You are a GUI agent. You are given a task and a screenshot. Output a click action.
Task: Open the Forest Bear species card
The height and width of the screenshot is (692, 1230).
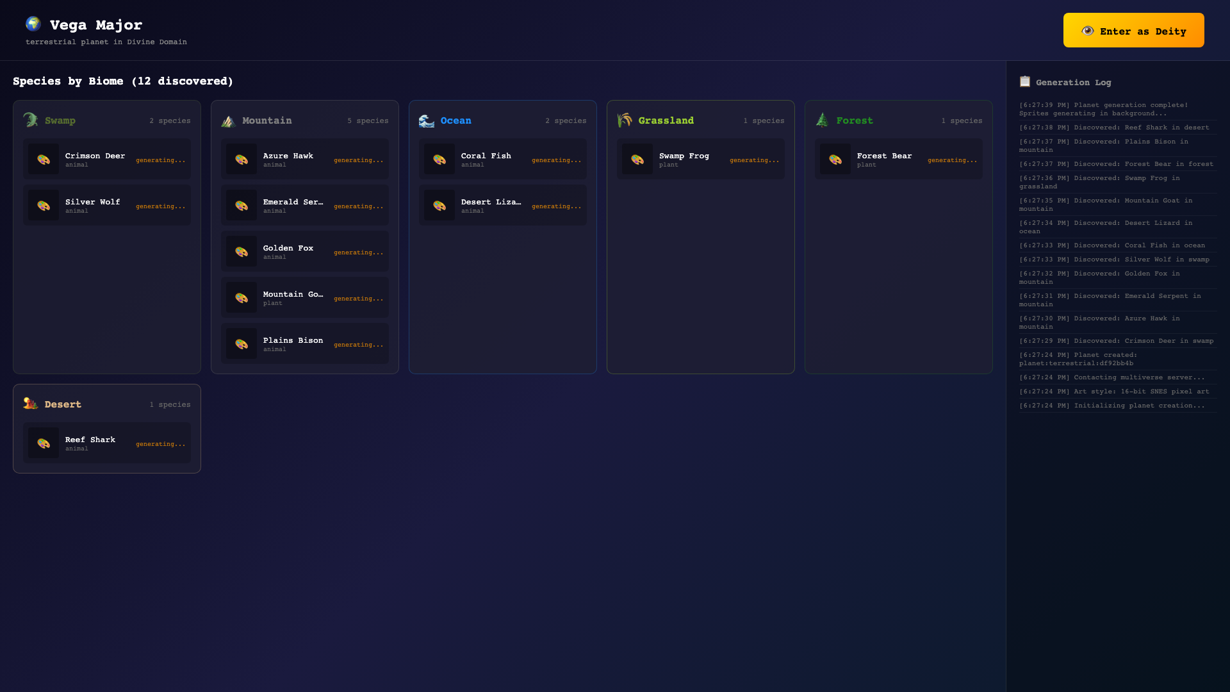899,159
